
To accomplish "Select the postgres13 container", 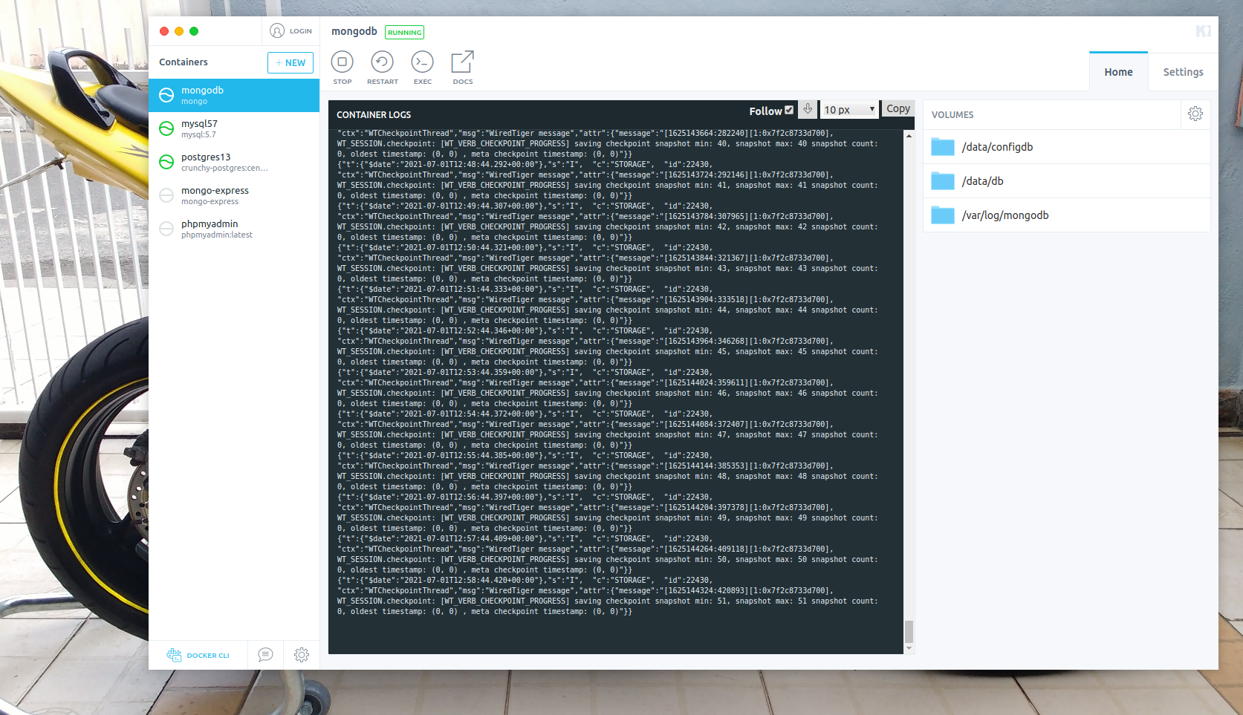I will tap(234, 162).
